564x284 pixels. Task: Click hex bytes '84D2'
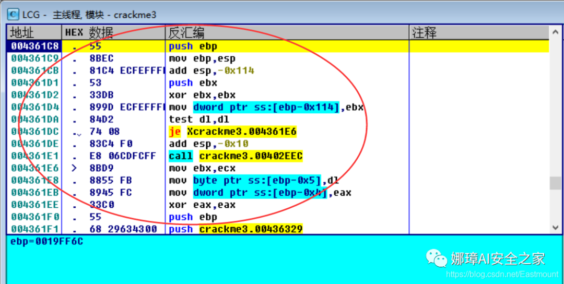click(x=102, y=120)
